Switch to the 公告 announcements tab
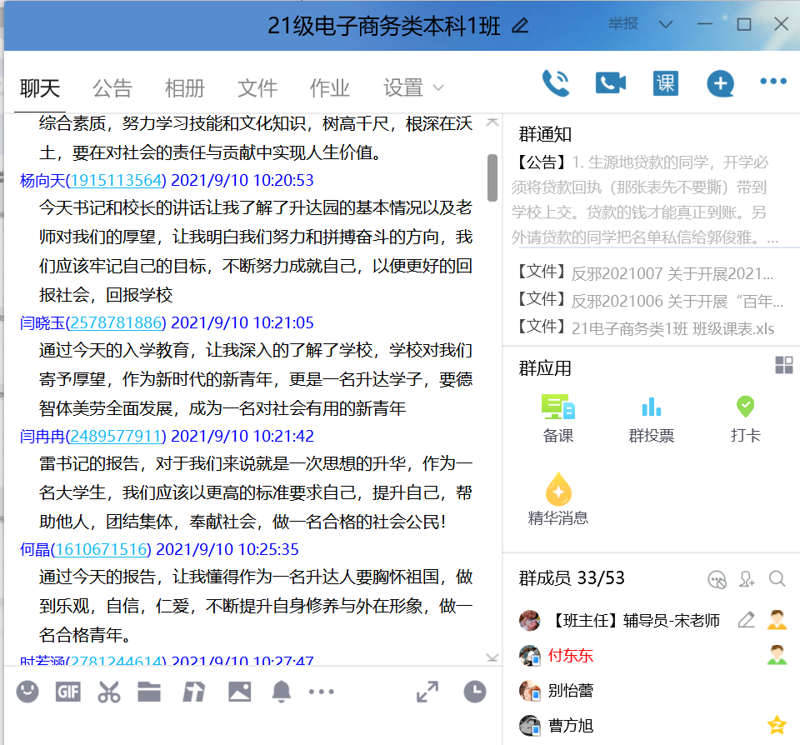The width and height of the screenshot is (800, 745). coord(112,87)
